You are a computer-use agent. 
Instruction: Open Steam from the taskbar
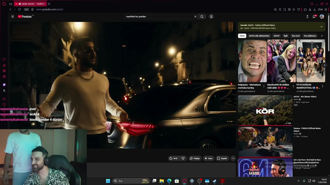click(214, 181)
